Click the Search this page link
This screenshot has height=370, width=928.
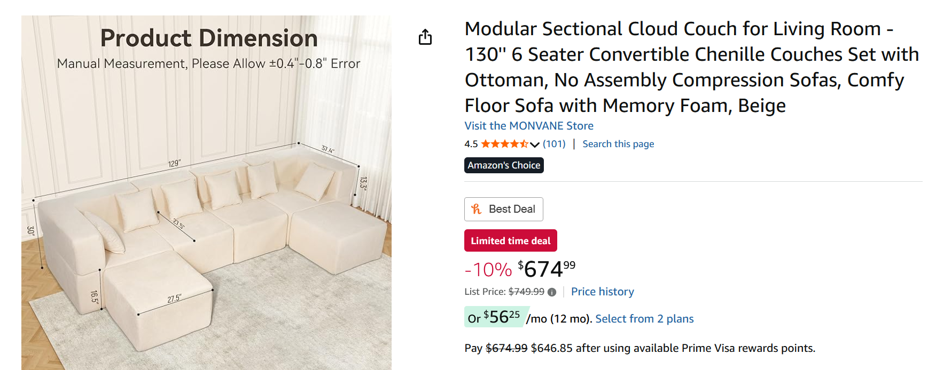[x=618, y=144]
